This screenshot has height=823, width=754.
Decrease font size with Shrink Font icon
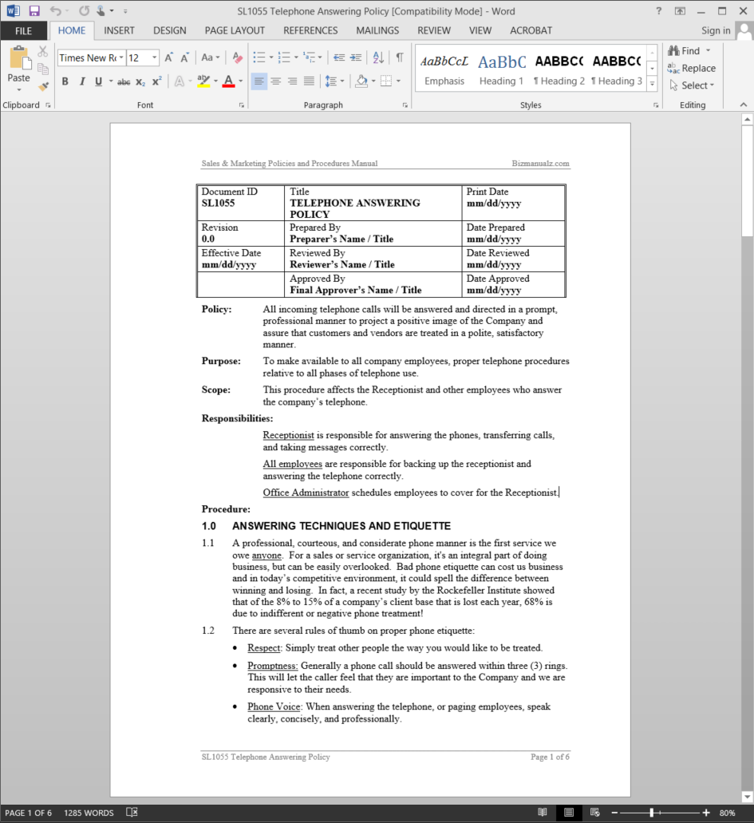click(184, 57)
